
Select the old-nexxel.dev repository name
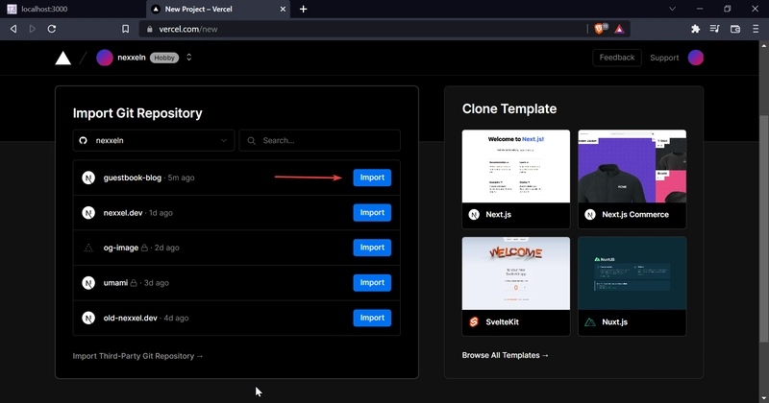click(131, 319)
